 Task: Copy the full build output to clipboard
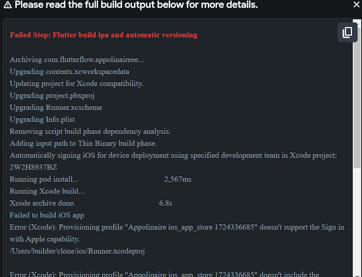coord(347,32)
